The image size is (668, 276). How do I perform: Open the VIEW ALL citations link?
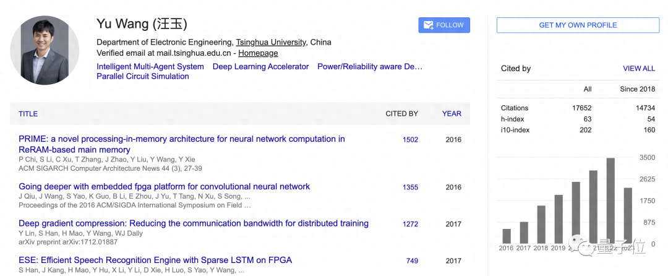638,69
